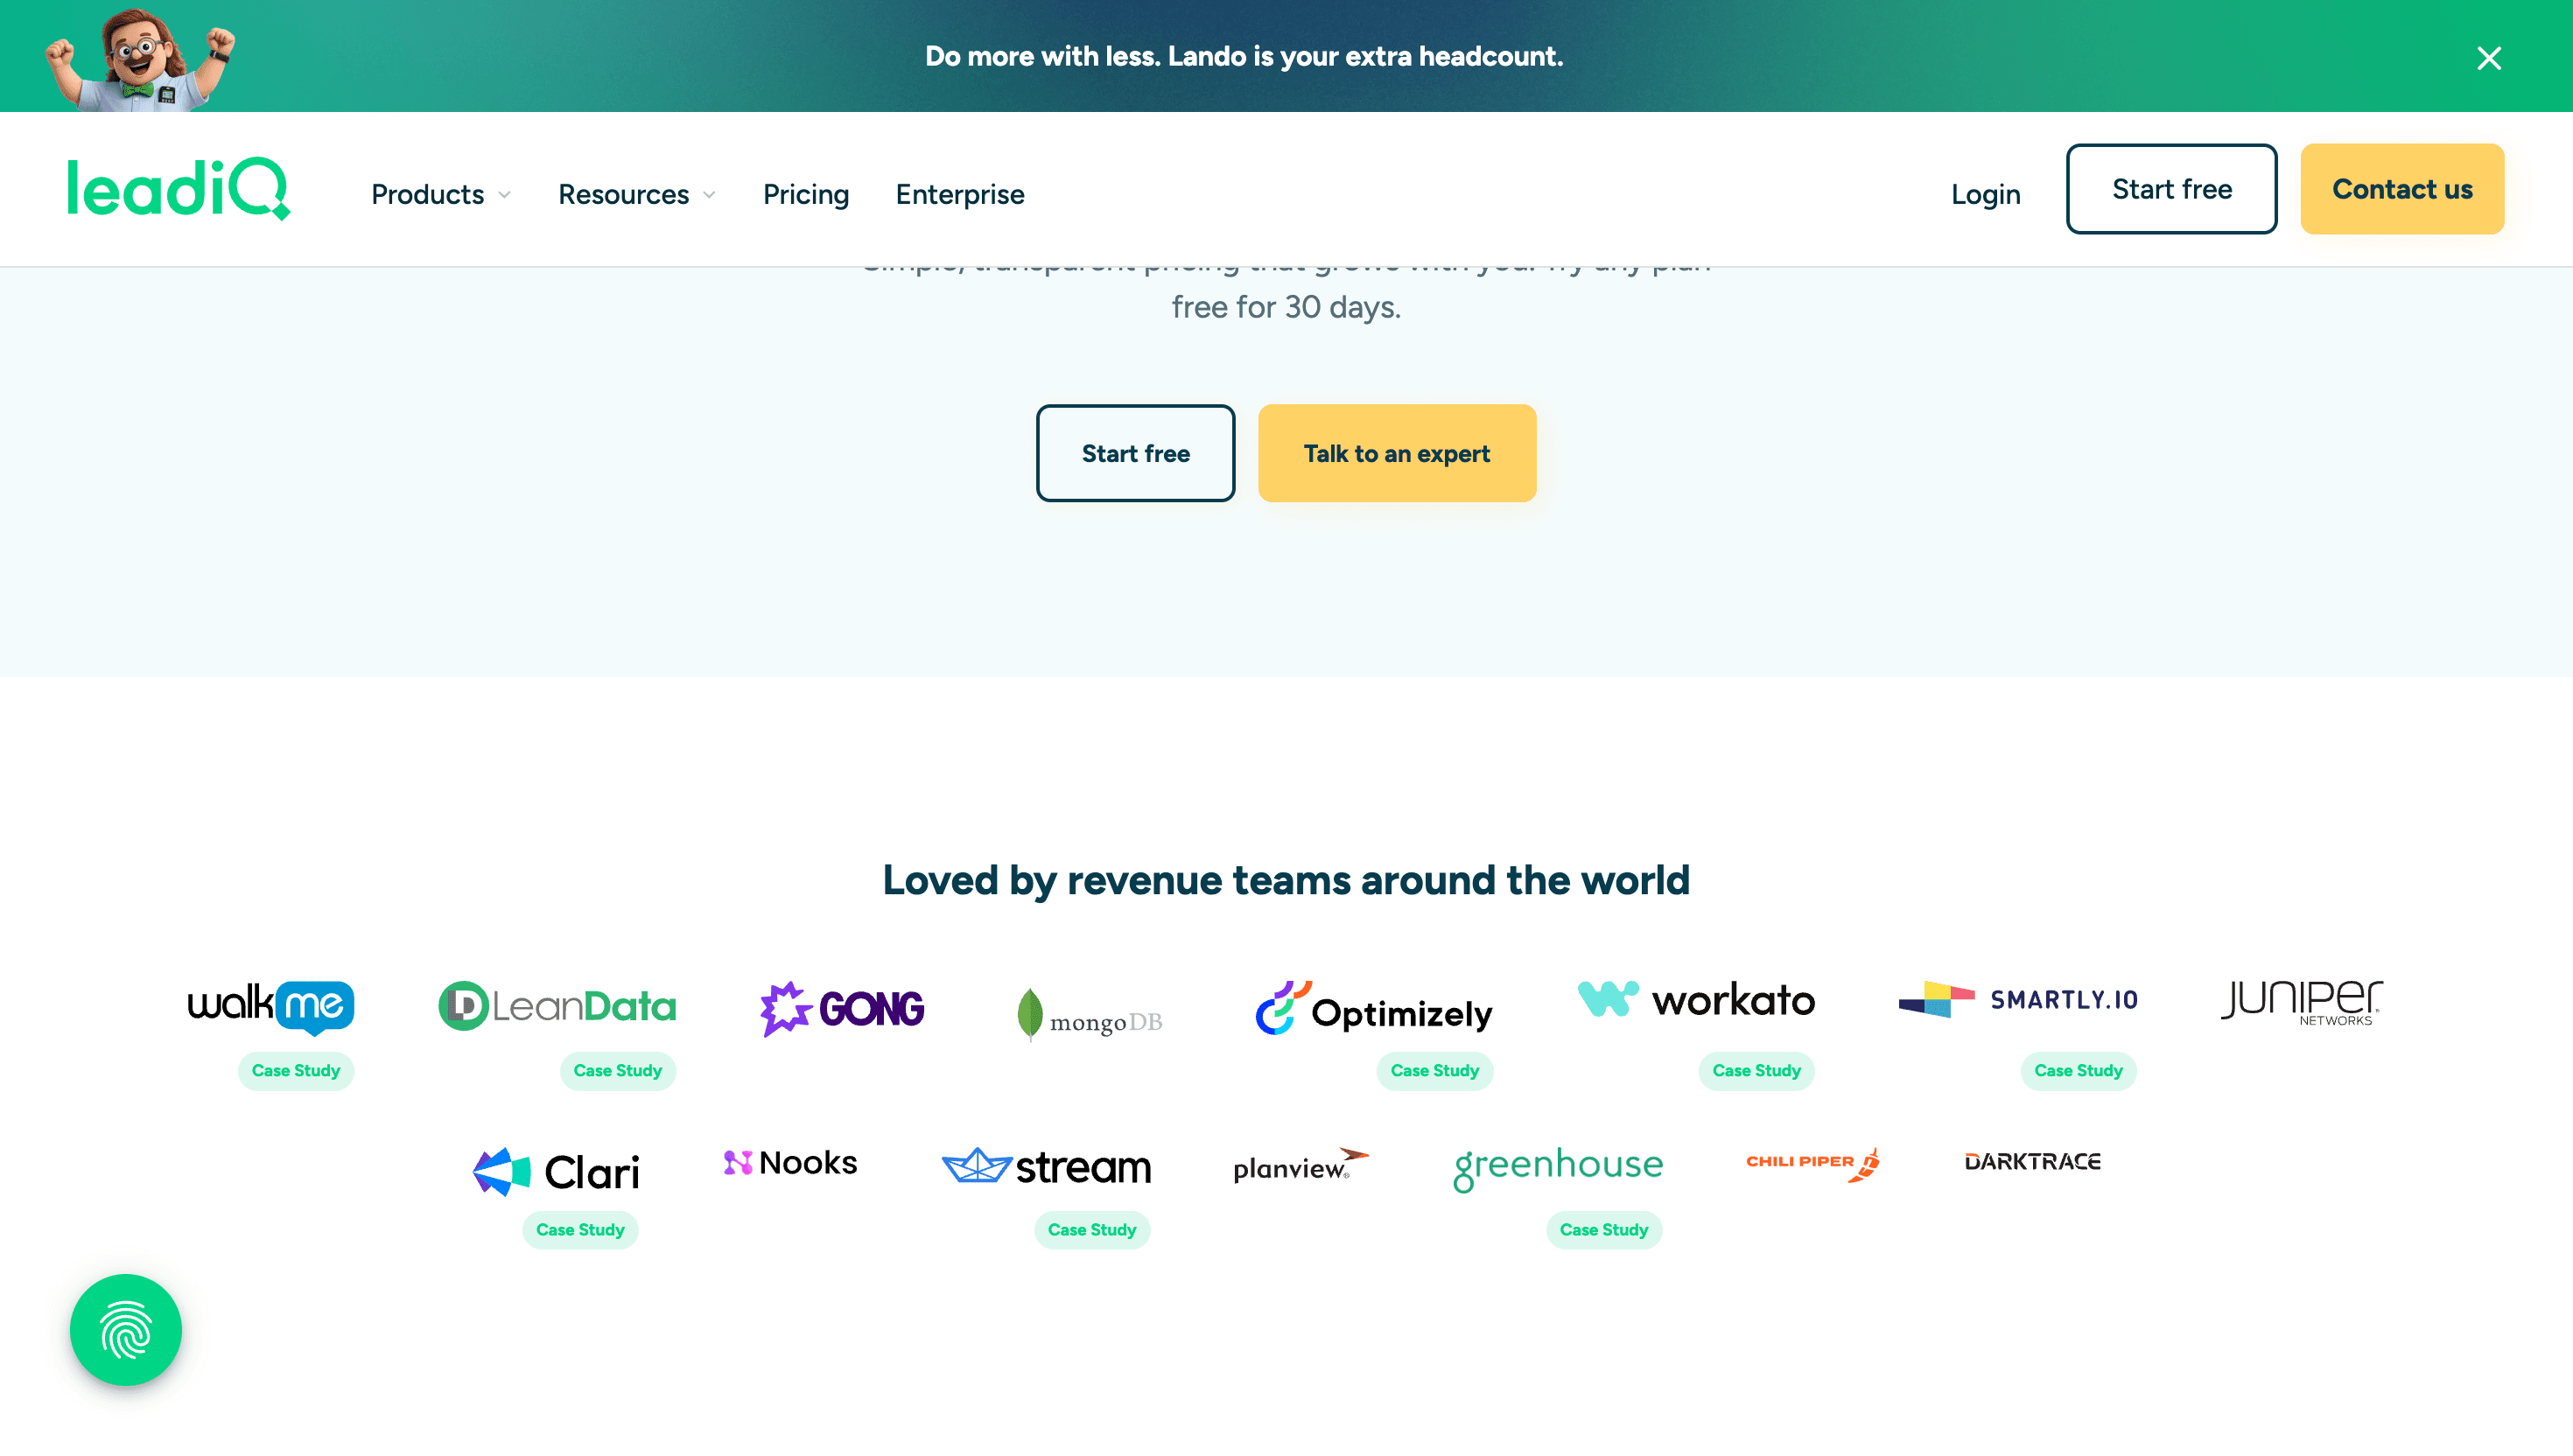Screen dimensions: 2573x1456
Task: Select the Smartly.io logo
Action: click(x=2019, y=1002)
